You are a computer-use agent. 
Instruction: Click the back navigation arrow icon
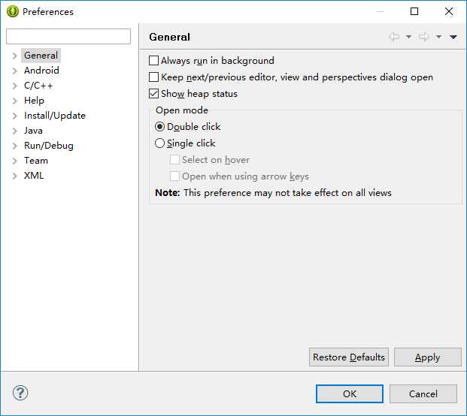(394, 37)
